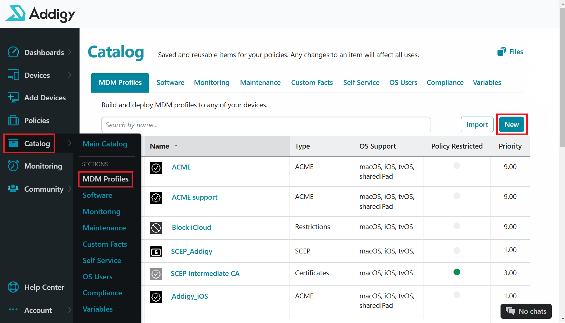This screenshot has width=565, height=323.
Task: Click the Monitoring alarm clock icon
Action: tap(13, 166)
